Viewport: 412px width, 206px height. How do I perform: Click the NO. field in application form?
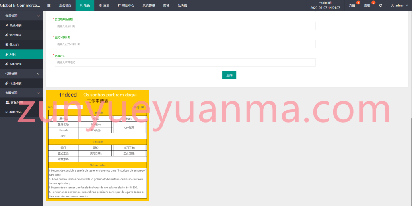click(x=68, y=107)
